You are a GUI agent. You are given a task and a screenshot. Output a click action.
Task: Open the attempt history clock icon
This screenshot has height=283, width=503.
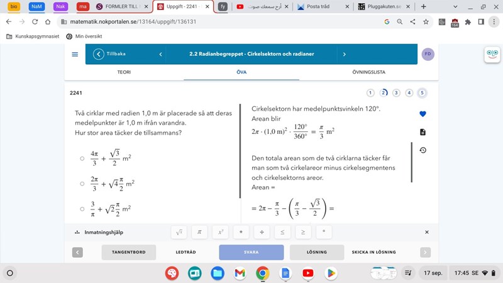click(423, 150)
